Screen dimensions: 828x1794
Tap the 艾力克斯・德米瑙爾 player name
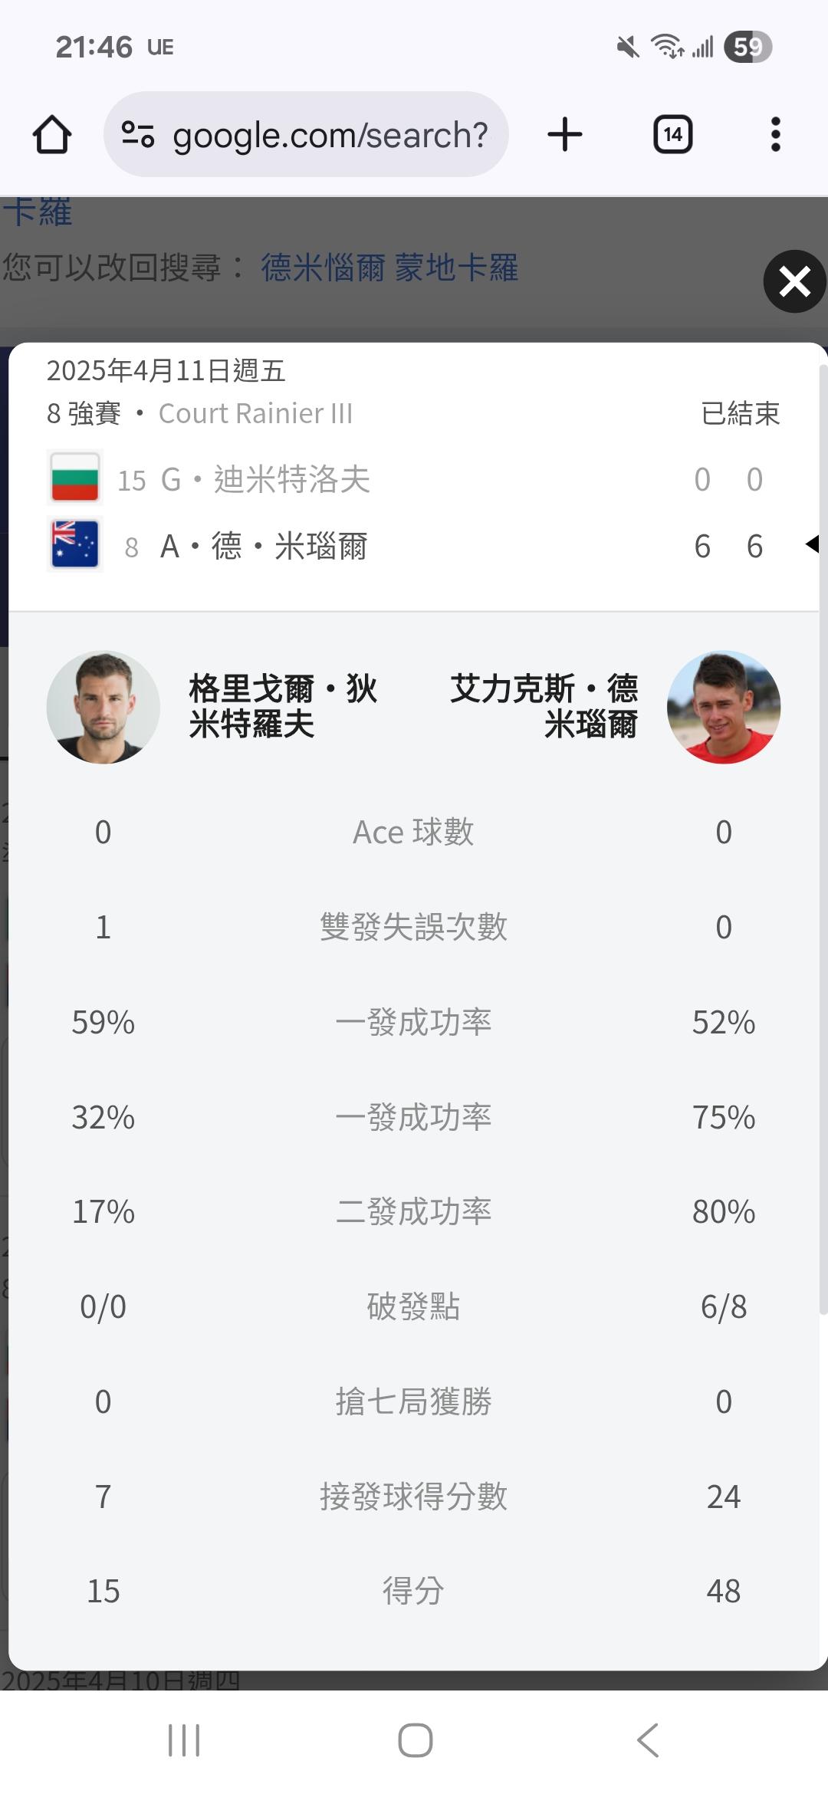[x=544, y=706]
